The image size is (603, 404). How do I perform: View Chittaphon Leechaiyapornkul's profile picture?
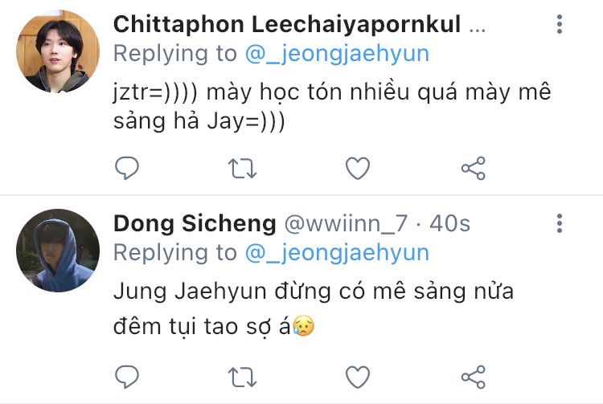tap(57, 52)
